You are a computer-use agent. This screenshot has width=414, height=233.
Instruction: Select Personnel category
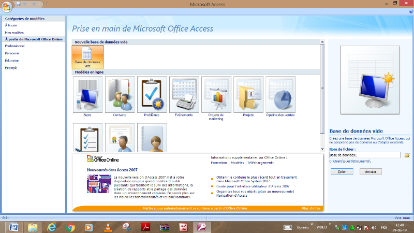[x=12, y=53]
